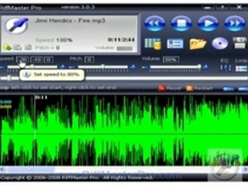Reset speed with the 0 preset button

(x=49, y=60)
